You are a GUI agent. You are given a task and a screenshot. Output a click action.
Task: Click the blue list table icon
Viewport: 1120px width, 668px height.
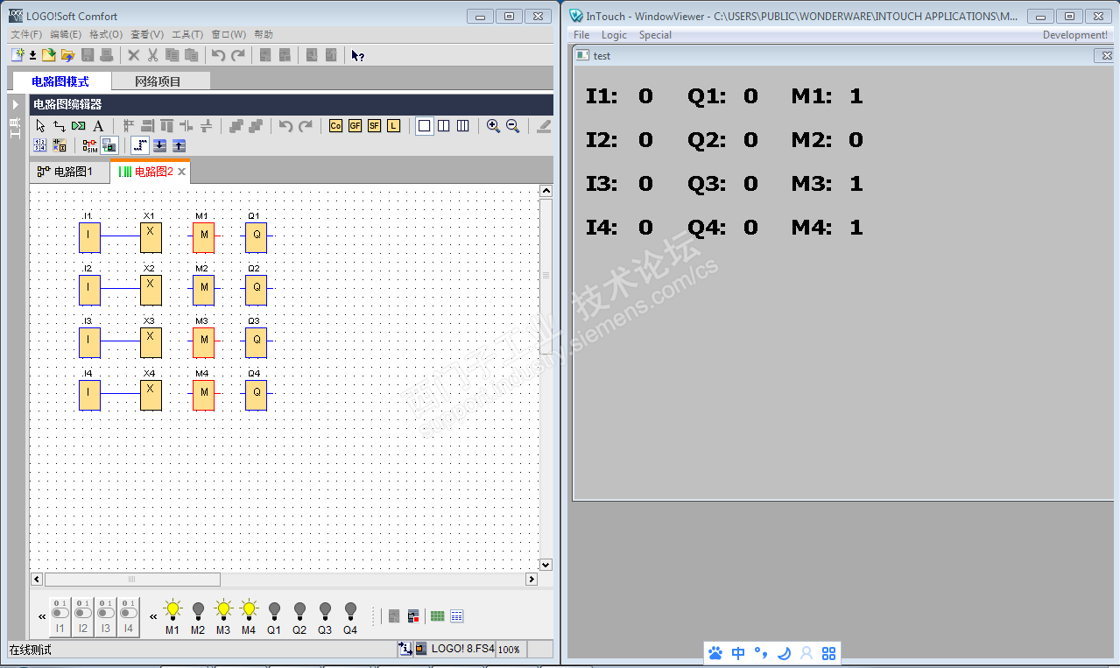coord(456,616)
